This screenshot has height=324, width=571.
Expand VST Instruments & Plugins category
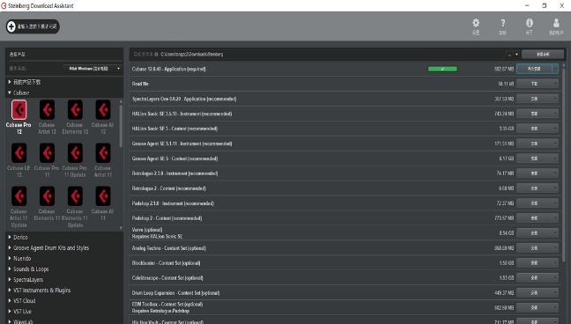10,291
